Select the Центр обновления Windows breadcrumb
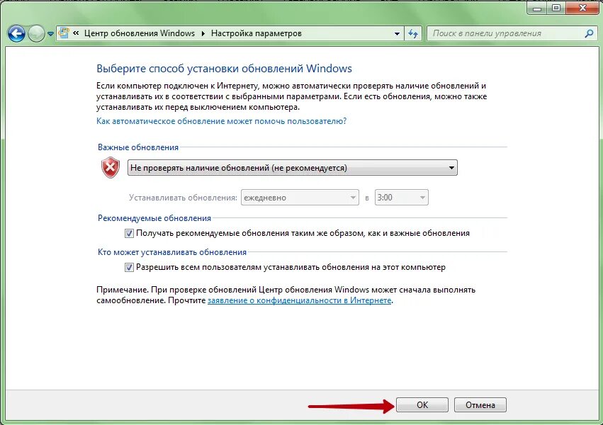 tap(139, 33)
